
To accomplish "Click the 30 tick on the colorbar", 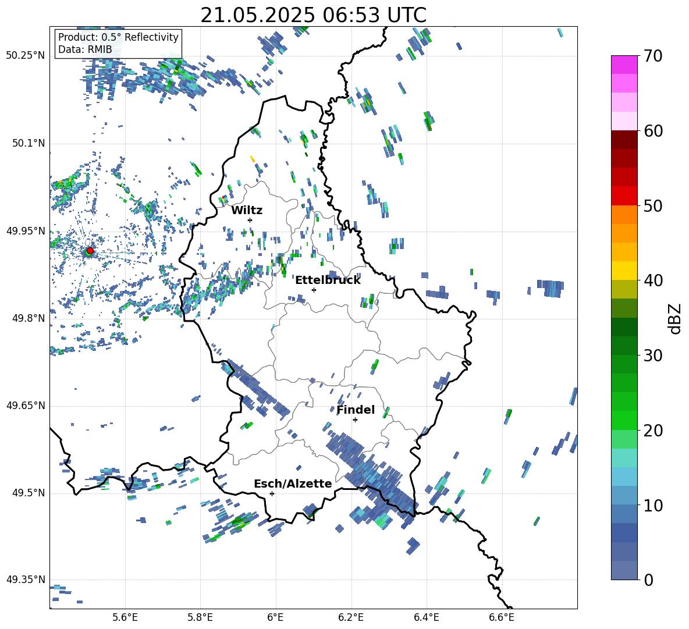I will (653, 356).
